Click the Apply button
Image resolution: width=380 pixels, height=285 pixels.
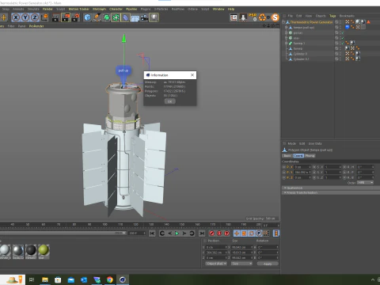[x=268, y=264]
